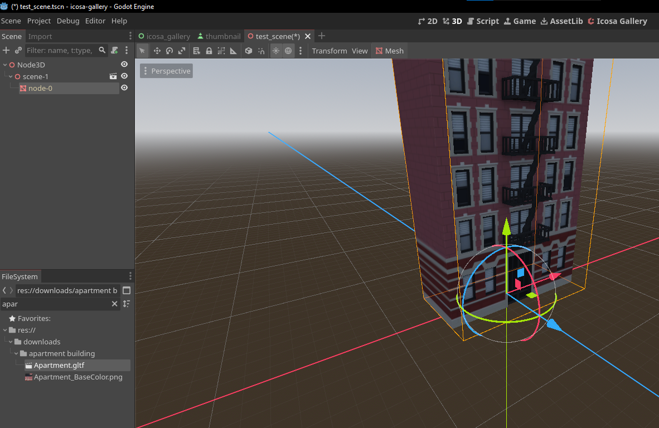The width and height of the screenshot is (659, 428).
Task: Switch to the Script workspace
Action: [x=483, y=21]
